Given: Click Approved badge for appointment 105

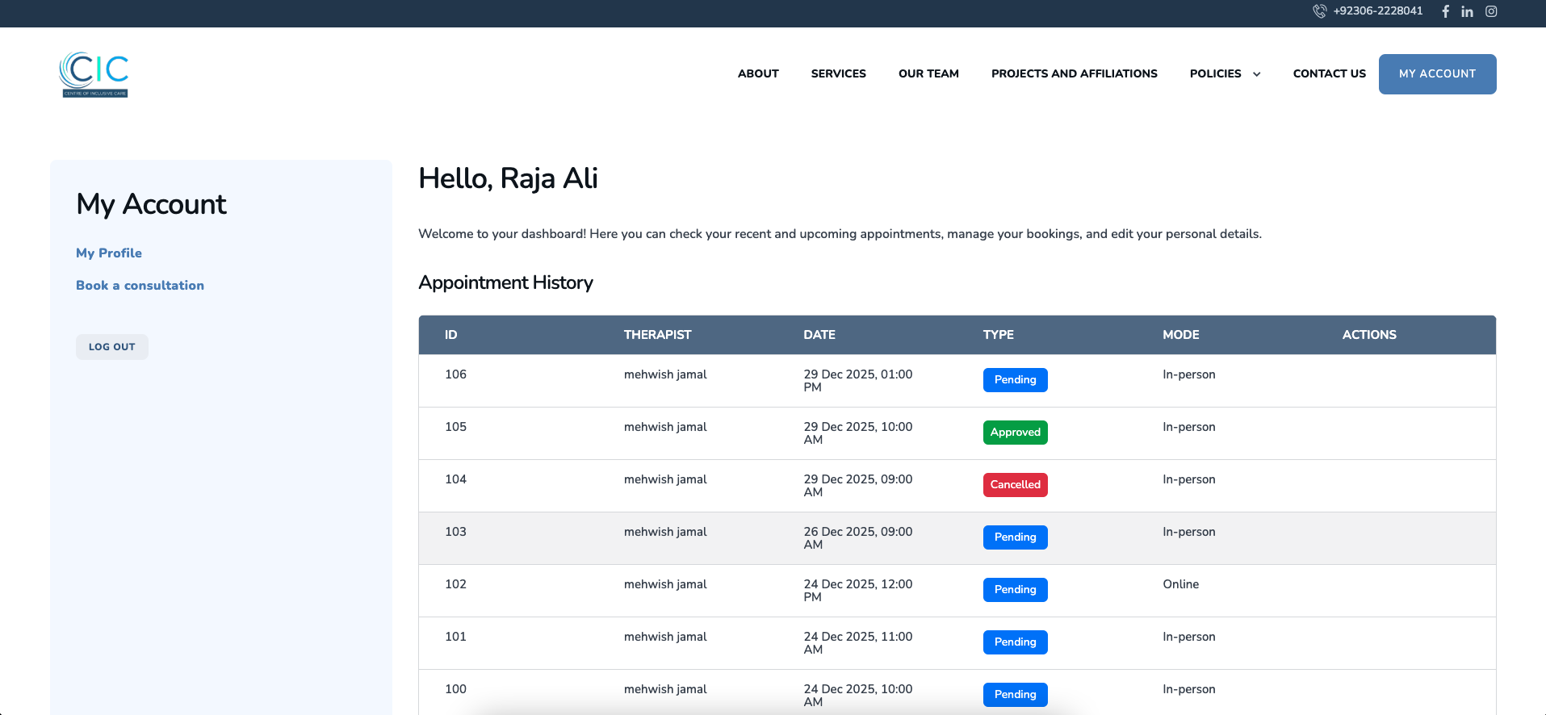Looking at the screenshot, I should pos(1015,433).
